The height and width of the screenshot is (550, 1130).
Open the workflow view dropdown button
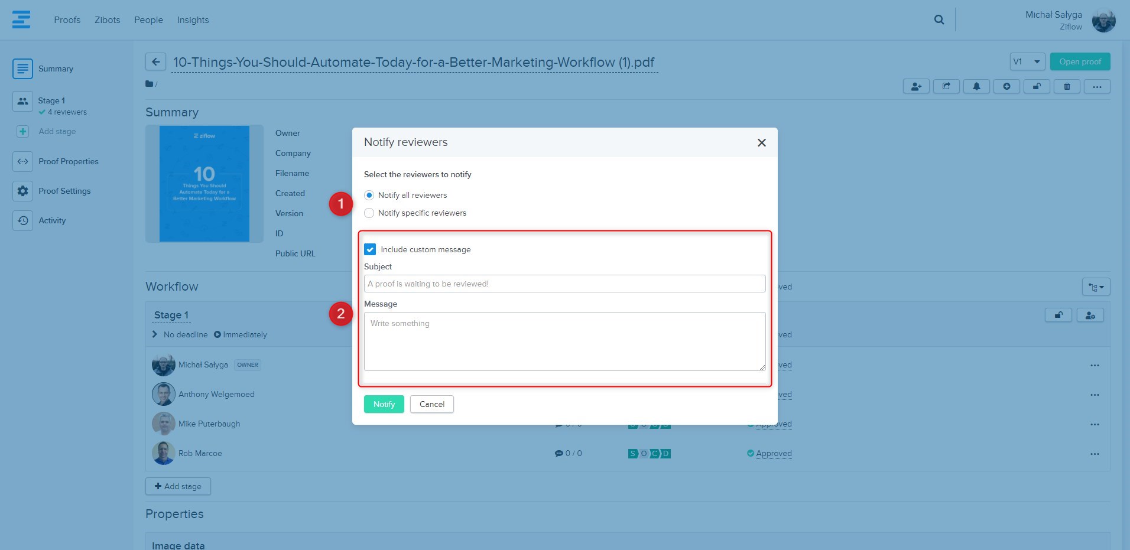(x=1096, y=287)
